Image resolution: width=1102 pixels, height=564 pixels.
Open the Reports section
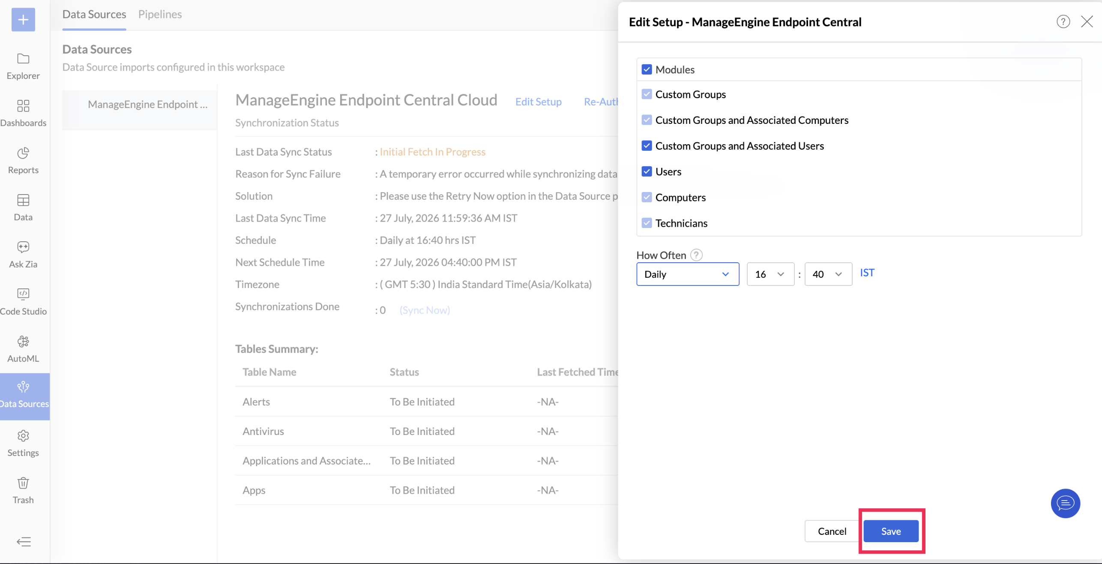tap(23, 161)
